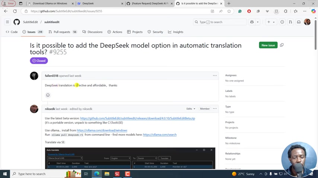318x178 pixels.
Task: Open the Opera extension red icon
Action: click(249, 11)
